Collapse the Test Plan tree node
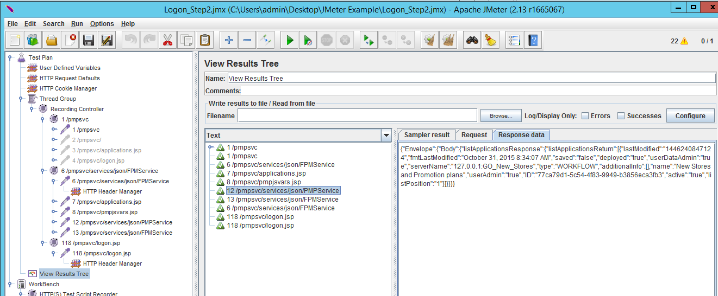 click(10, 57)
